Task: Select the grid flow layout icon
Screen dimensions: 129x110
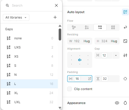Action: tap(113, 27)
